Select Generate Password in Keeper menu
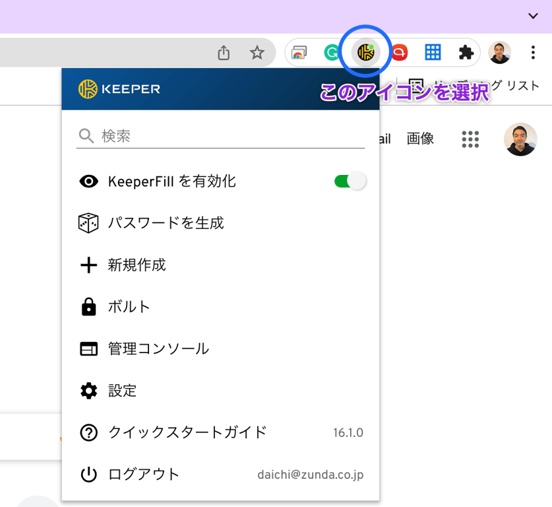This screenshot has height=507, width=552. point(165,223)
